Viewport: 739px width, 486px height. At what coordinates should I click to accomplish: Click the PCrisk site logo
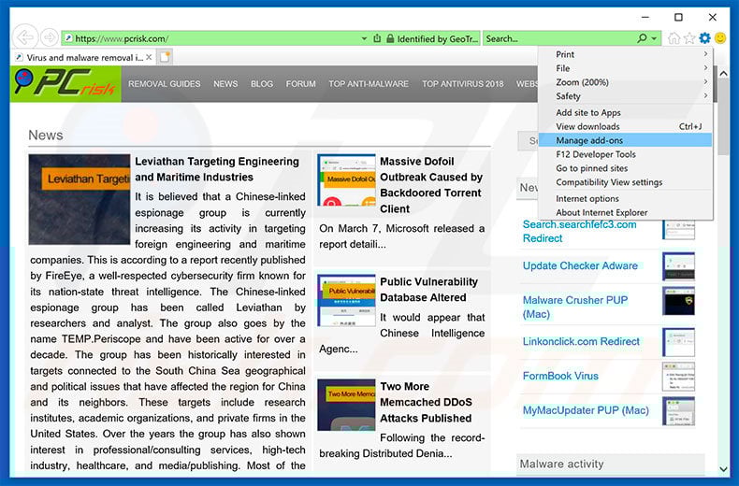65,83
